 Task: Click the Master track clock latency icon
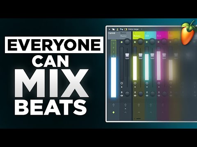(121, 83)
